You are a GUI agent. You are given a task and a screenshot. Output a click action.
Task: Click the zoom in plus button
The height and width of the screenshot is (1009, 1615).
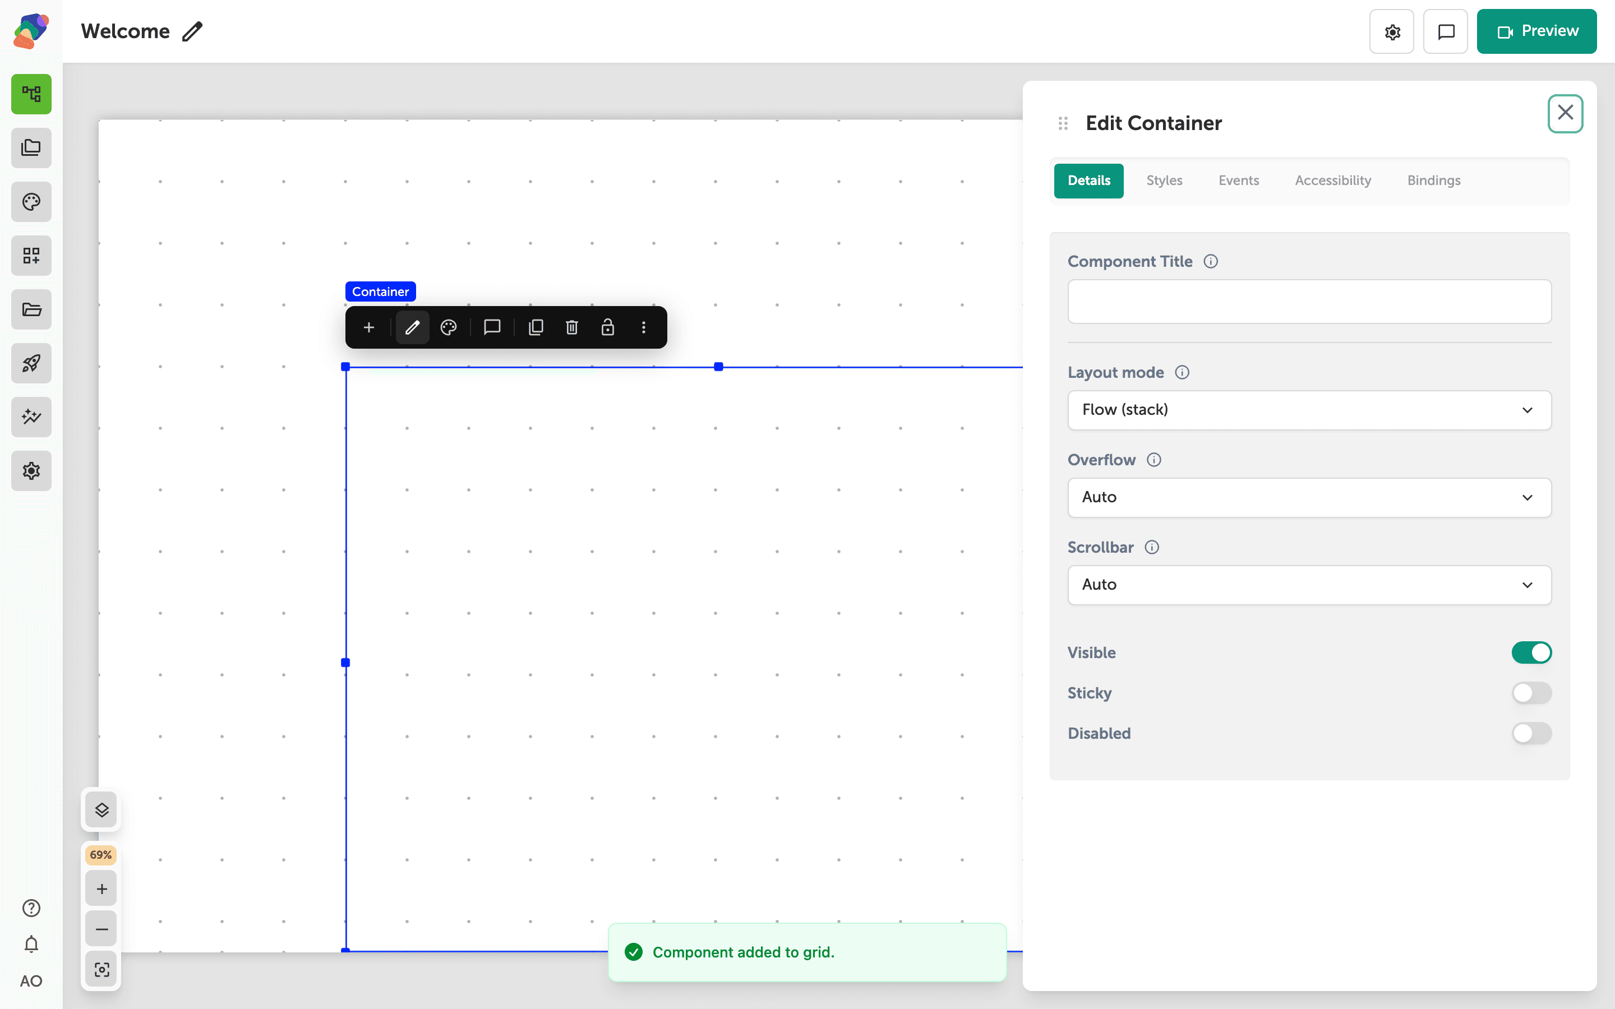click(101, 889)
